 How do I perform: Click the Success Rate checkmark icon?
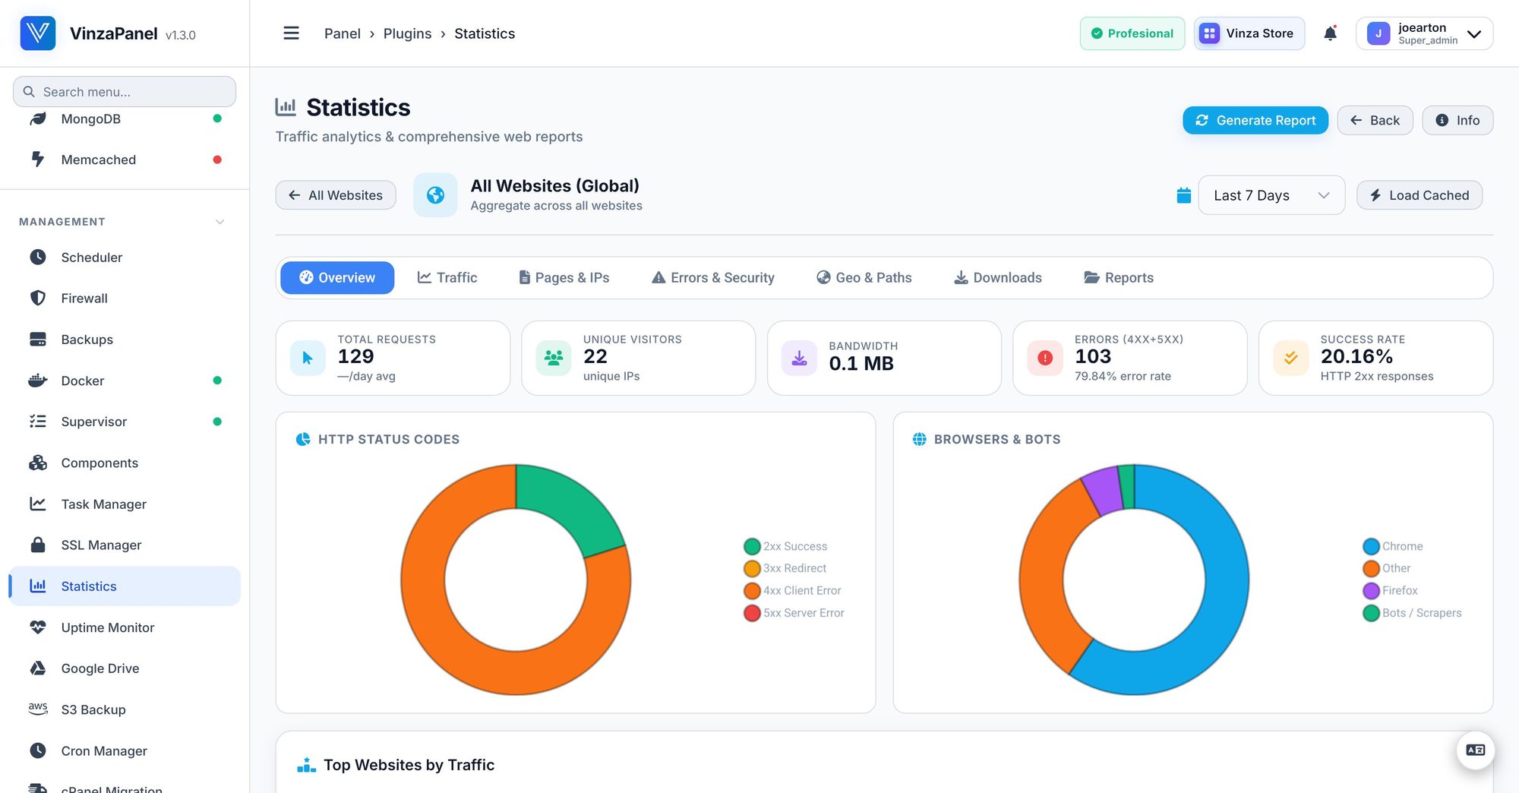1291,358
